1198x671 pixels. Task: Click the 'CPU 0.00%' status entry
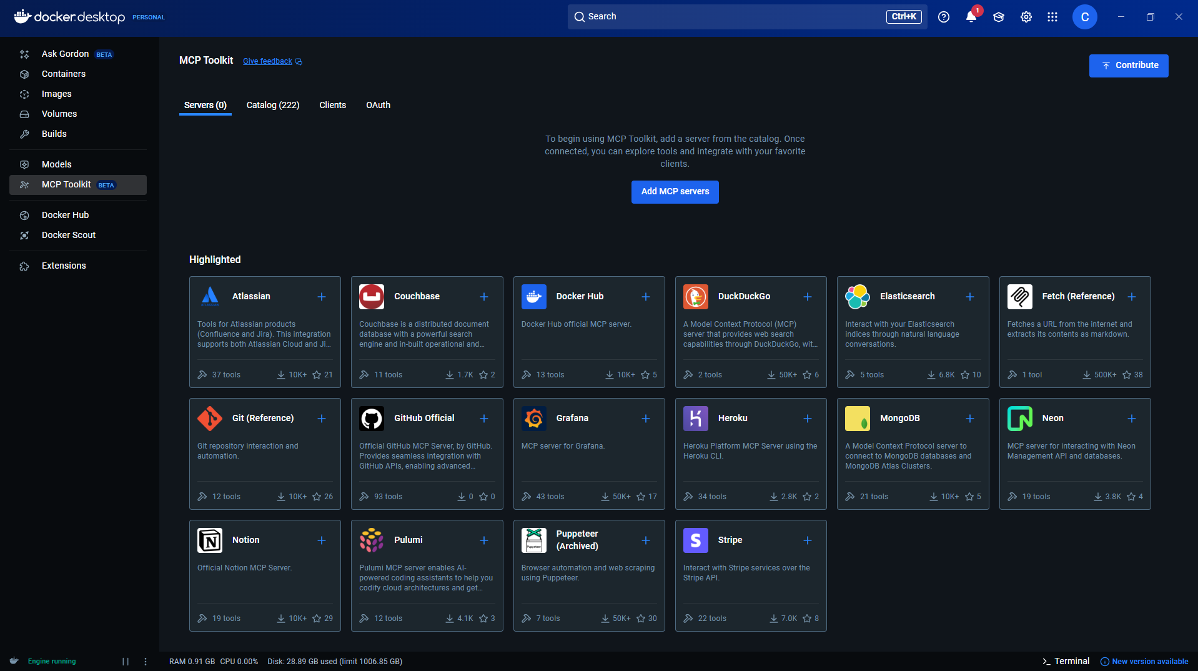click(239, 662)
